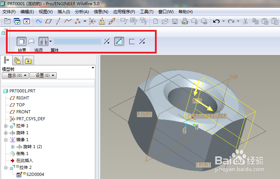Screen dimensions: 280x179
Task: Open the 分析(A) menu
Action: click(x=82, y=12)
